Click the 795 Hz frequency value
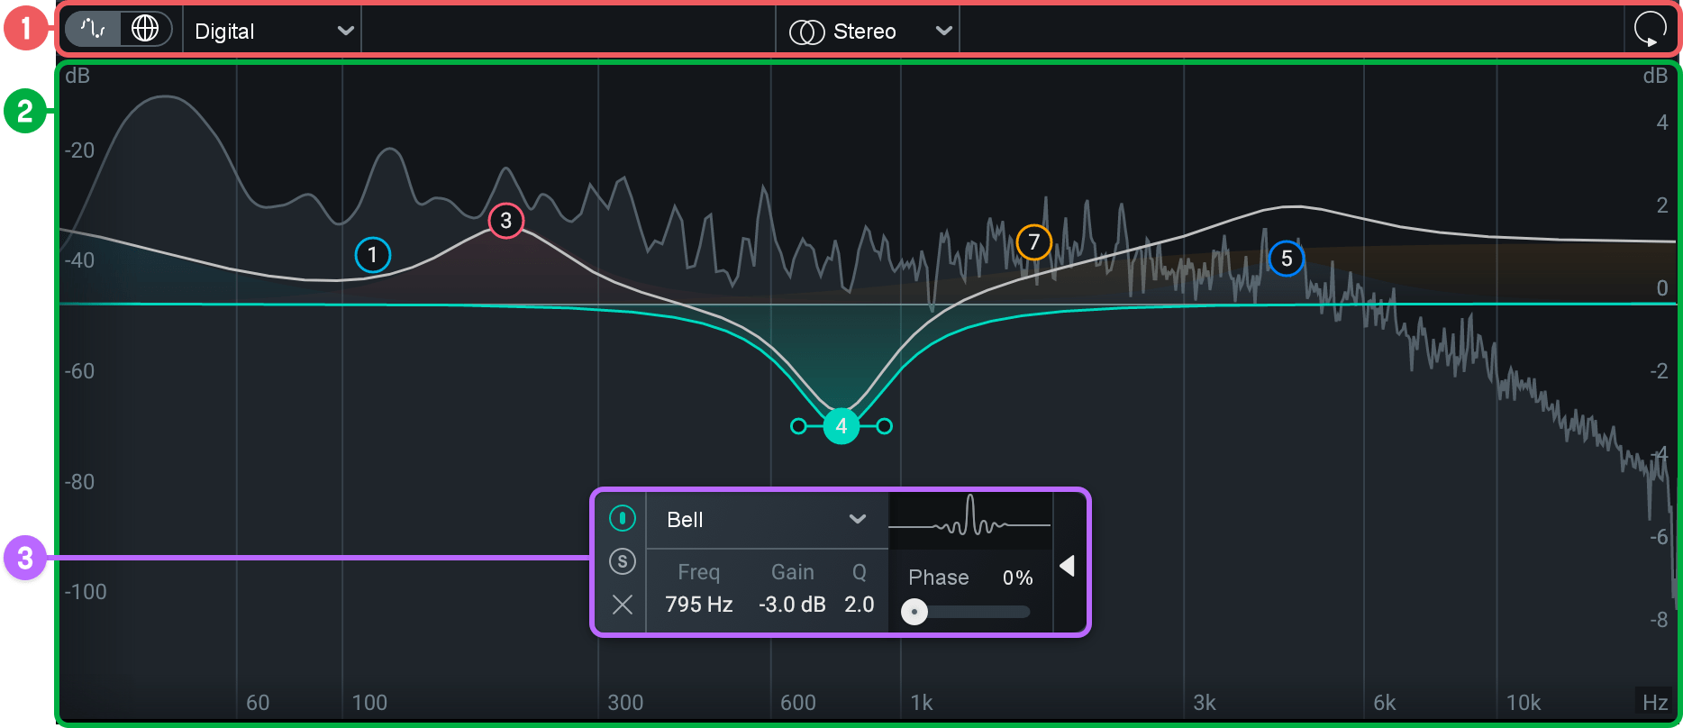This screenshot has width=1683, height=728. (x=699, y=605)
